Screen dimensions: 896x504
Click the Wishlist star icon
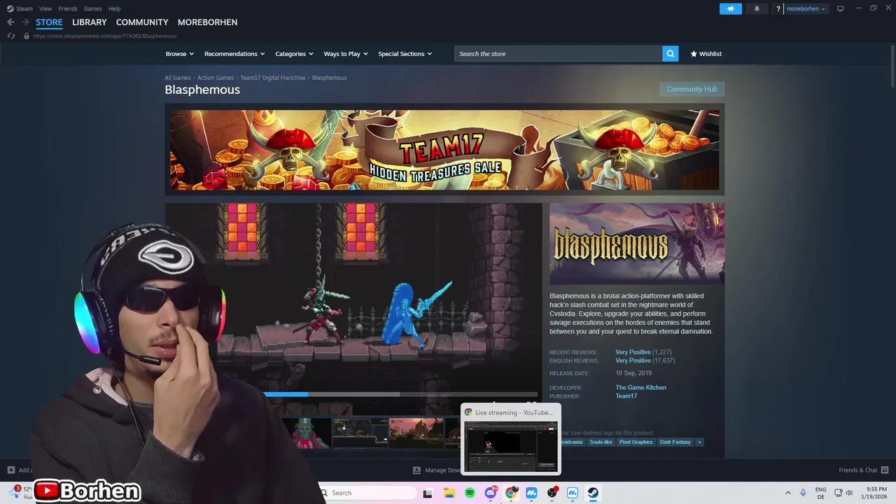click(x=694, y=54)
